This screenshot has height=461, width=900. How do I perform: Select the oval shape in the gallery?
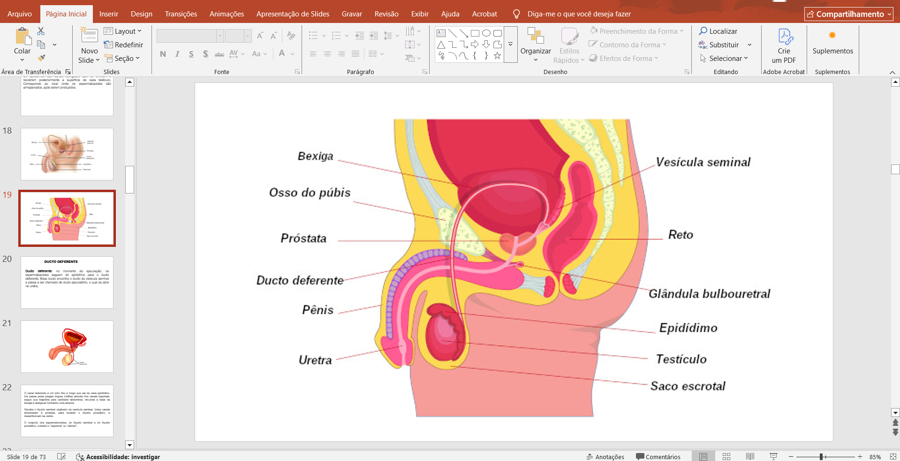coord(486,33)
